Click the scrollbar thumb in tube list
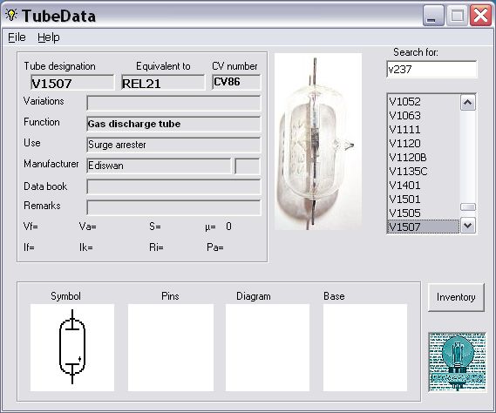The height and width of the screenshot is (413, 496). pyautogui.click(x=468, y=206)
